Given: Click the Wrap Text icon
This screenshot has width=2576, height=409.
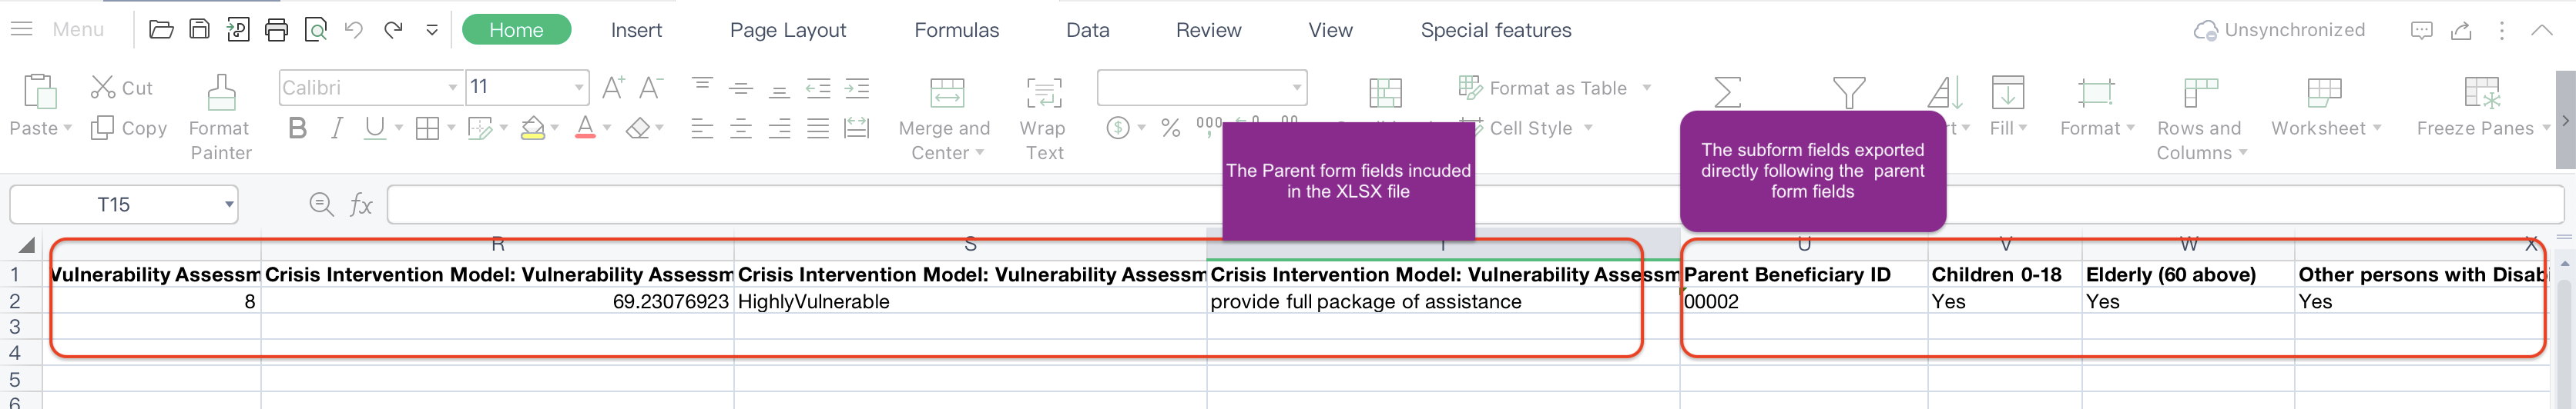Looking at the screenshot, I should [1043, 91].
